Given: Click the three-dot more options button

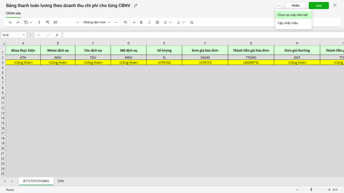Looking at the screenshot, I should [279, 6].
